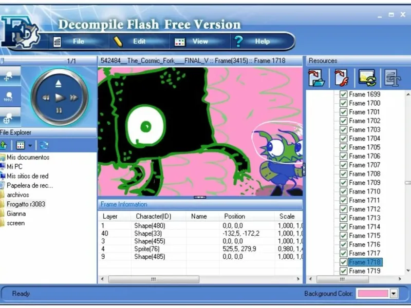
Task: Click the pause button in player control
Action: coord(59,110)
